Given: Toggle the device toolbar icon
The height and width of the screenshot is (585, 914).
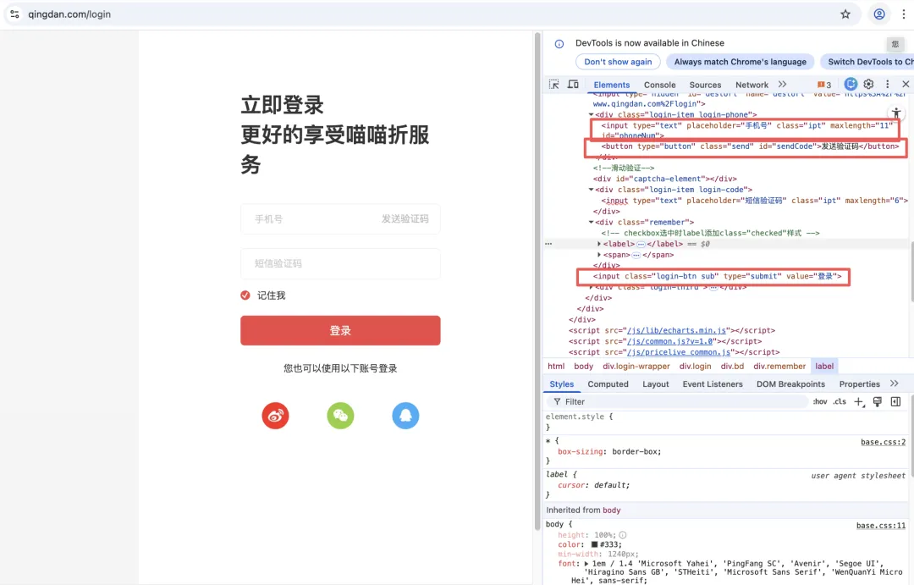Looking at the screenshot, I should (x=573, y=85).
